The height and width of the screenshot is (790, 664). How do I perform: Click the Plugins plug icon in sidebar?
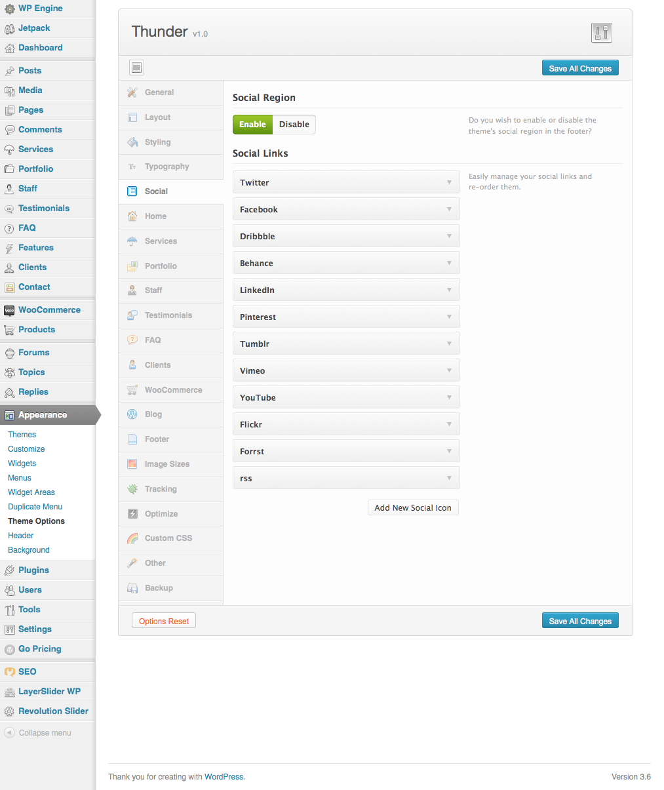(10, 570)
